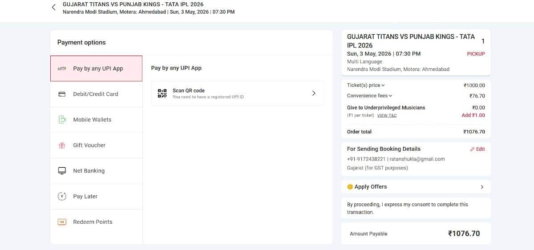Screen dimensions: 534x250
Task: Click Give to Underprivileged Musicians label
Action: [x=386, y=108]
